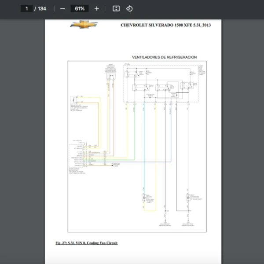Click the Chevrolet bowtie logo
This screenshot has width=264, height=264.
pos(84,25)
